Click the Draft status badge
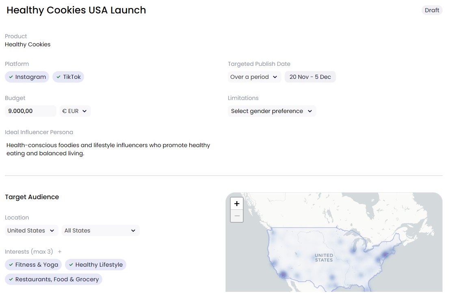Screen dimensions: 450x302 [x=432, y=10]
